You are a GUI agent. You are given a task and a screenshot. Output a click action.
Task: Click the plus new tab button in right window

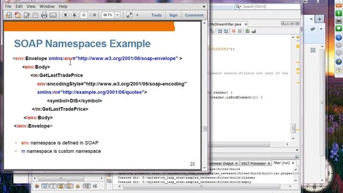tap(319, 19)
